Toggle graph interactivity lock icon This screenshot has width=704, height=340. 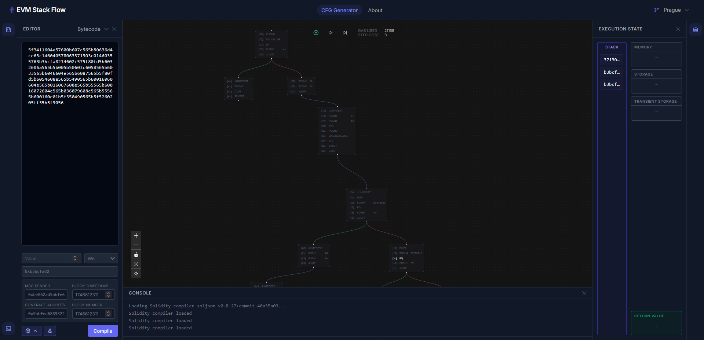pos(136,255)
